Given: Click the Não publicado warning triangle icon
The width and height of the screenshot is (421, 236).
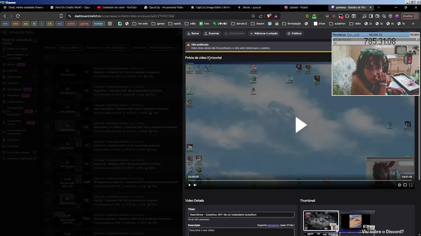Looking at the screenshot, I should pyautogui.click(x=188, y=45).
